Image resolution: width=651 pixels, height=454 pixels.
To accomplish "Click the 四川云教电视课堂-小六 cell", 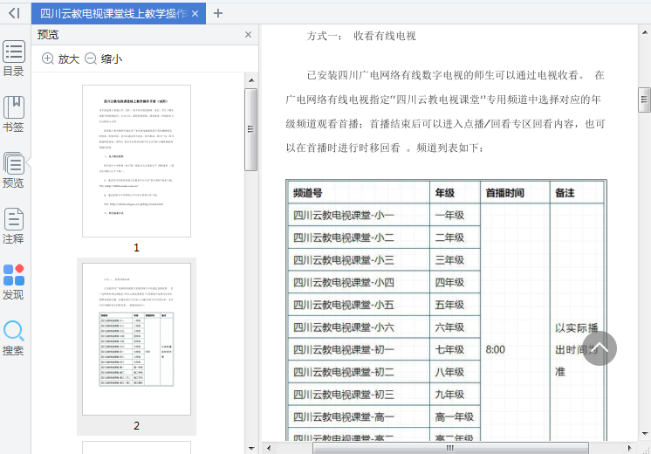I will point(359,327).
